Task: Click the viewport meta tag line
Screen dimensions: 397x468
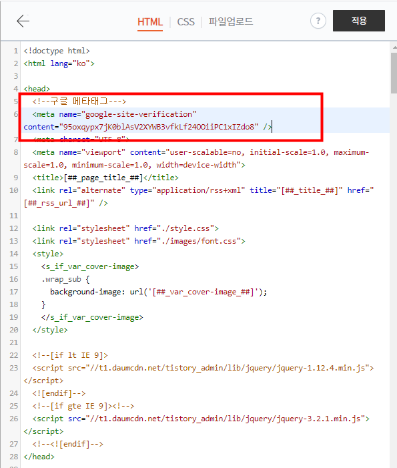Action: pyautogui.click(x=196, y=158)
